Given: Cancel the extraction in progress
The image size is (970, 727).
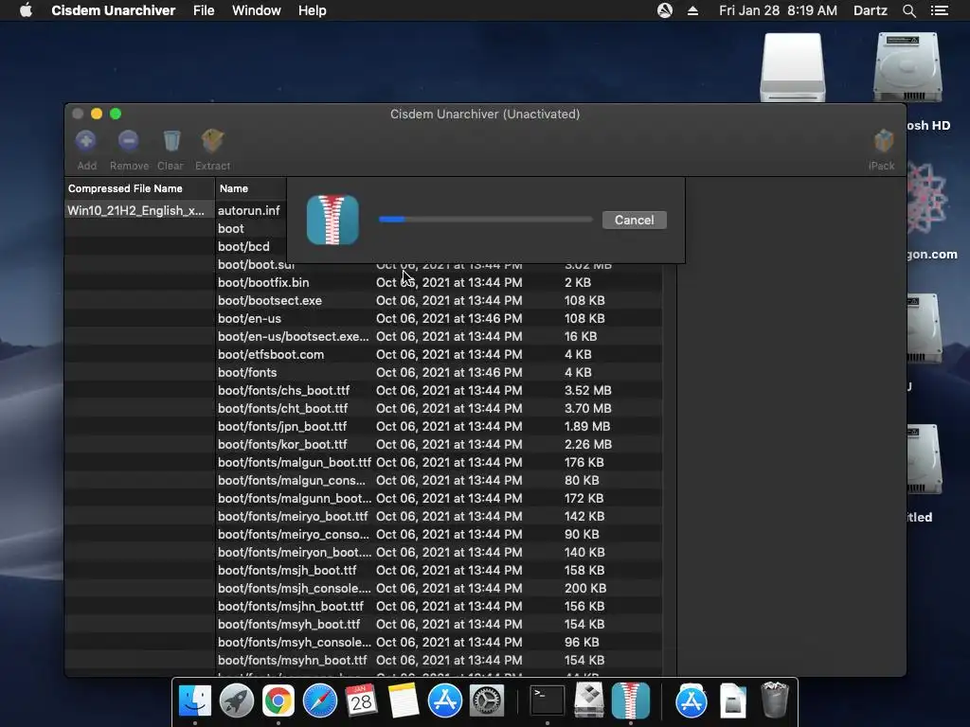Looking at the screenshot, I should (x=634, y=220).
